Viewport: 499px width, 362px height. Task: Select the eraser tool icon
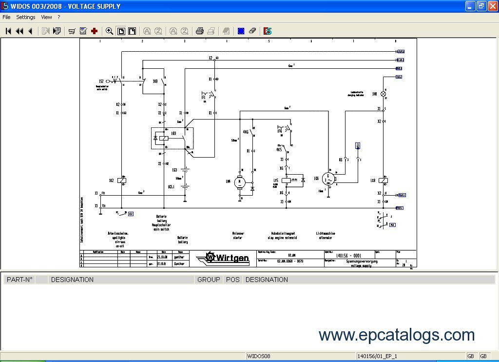(252, 31)
